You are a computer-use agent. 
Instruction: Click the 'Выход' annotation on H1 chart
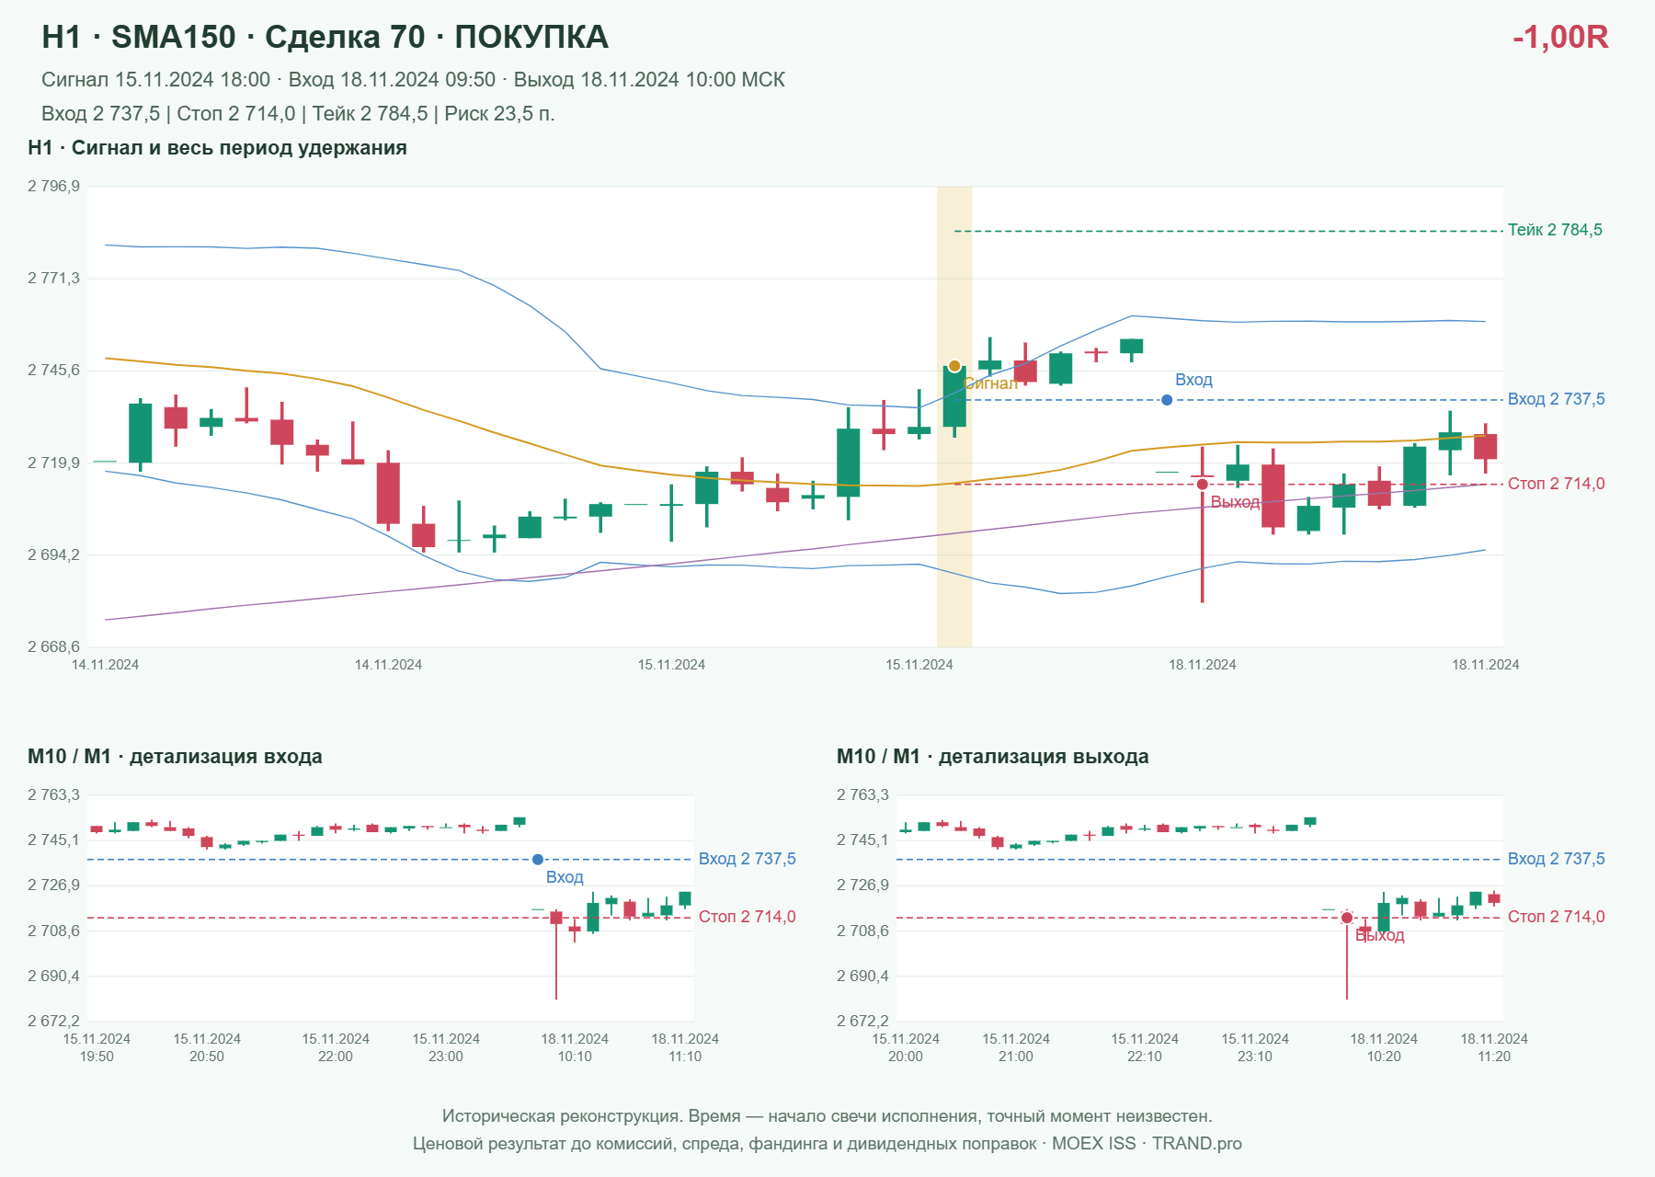tap(1235, 502)
